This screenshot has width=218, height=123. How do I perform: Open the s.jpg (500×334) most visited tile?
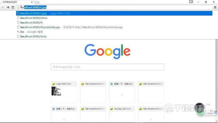64,92
